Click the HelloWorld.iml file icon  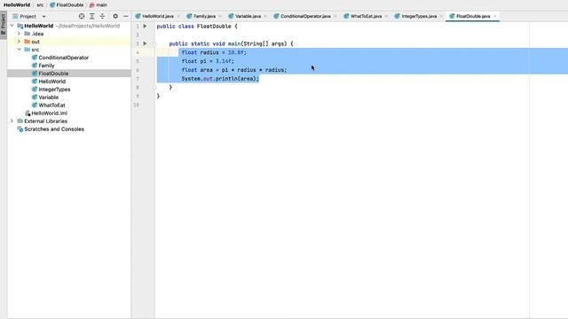(28, 113)
